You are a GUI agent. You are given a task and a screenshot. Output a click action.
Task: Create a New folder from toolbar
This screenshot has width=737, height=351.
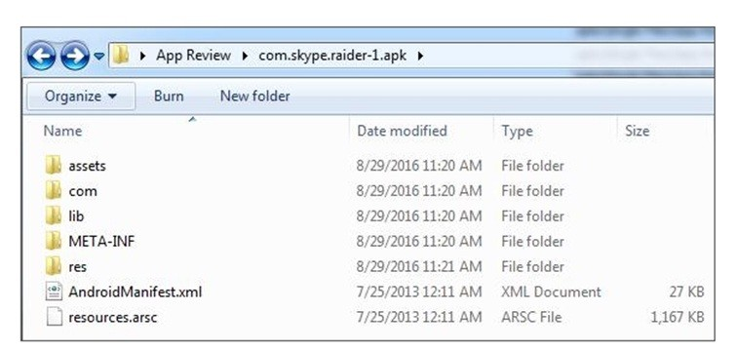254,97
